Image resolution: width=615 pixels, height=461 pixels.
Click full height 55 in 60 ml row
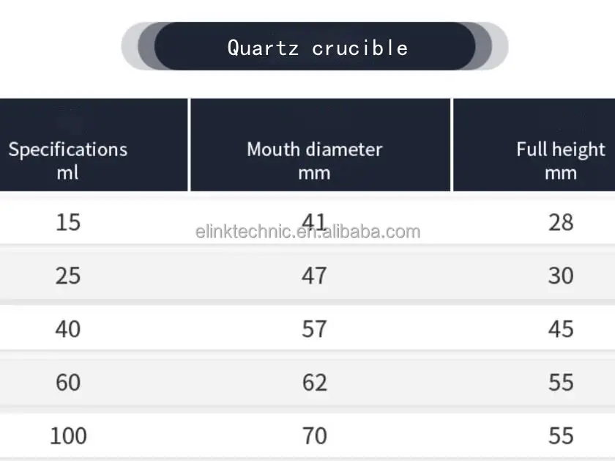[x=560, y=382]
